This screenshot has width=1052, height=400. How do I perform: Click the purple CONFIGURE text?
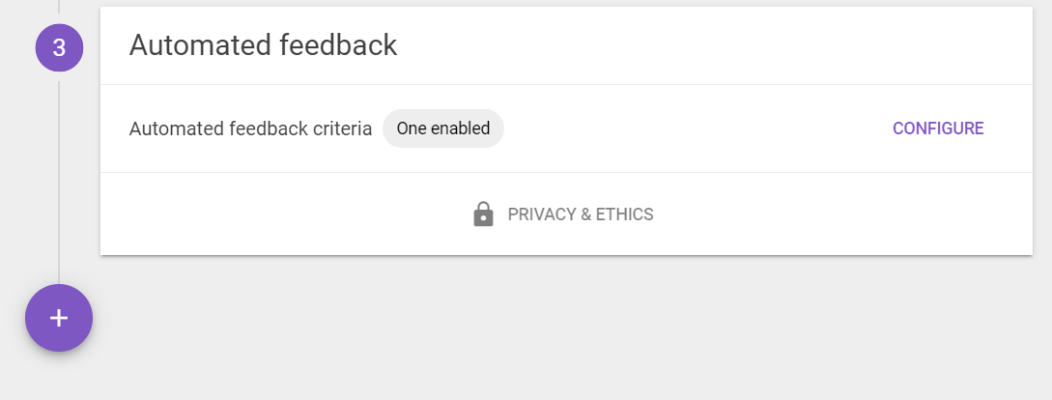tap(938, 129)
